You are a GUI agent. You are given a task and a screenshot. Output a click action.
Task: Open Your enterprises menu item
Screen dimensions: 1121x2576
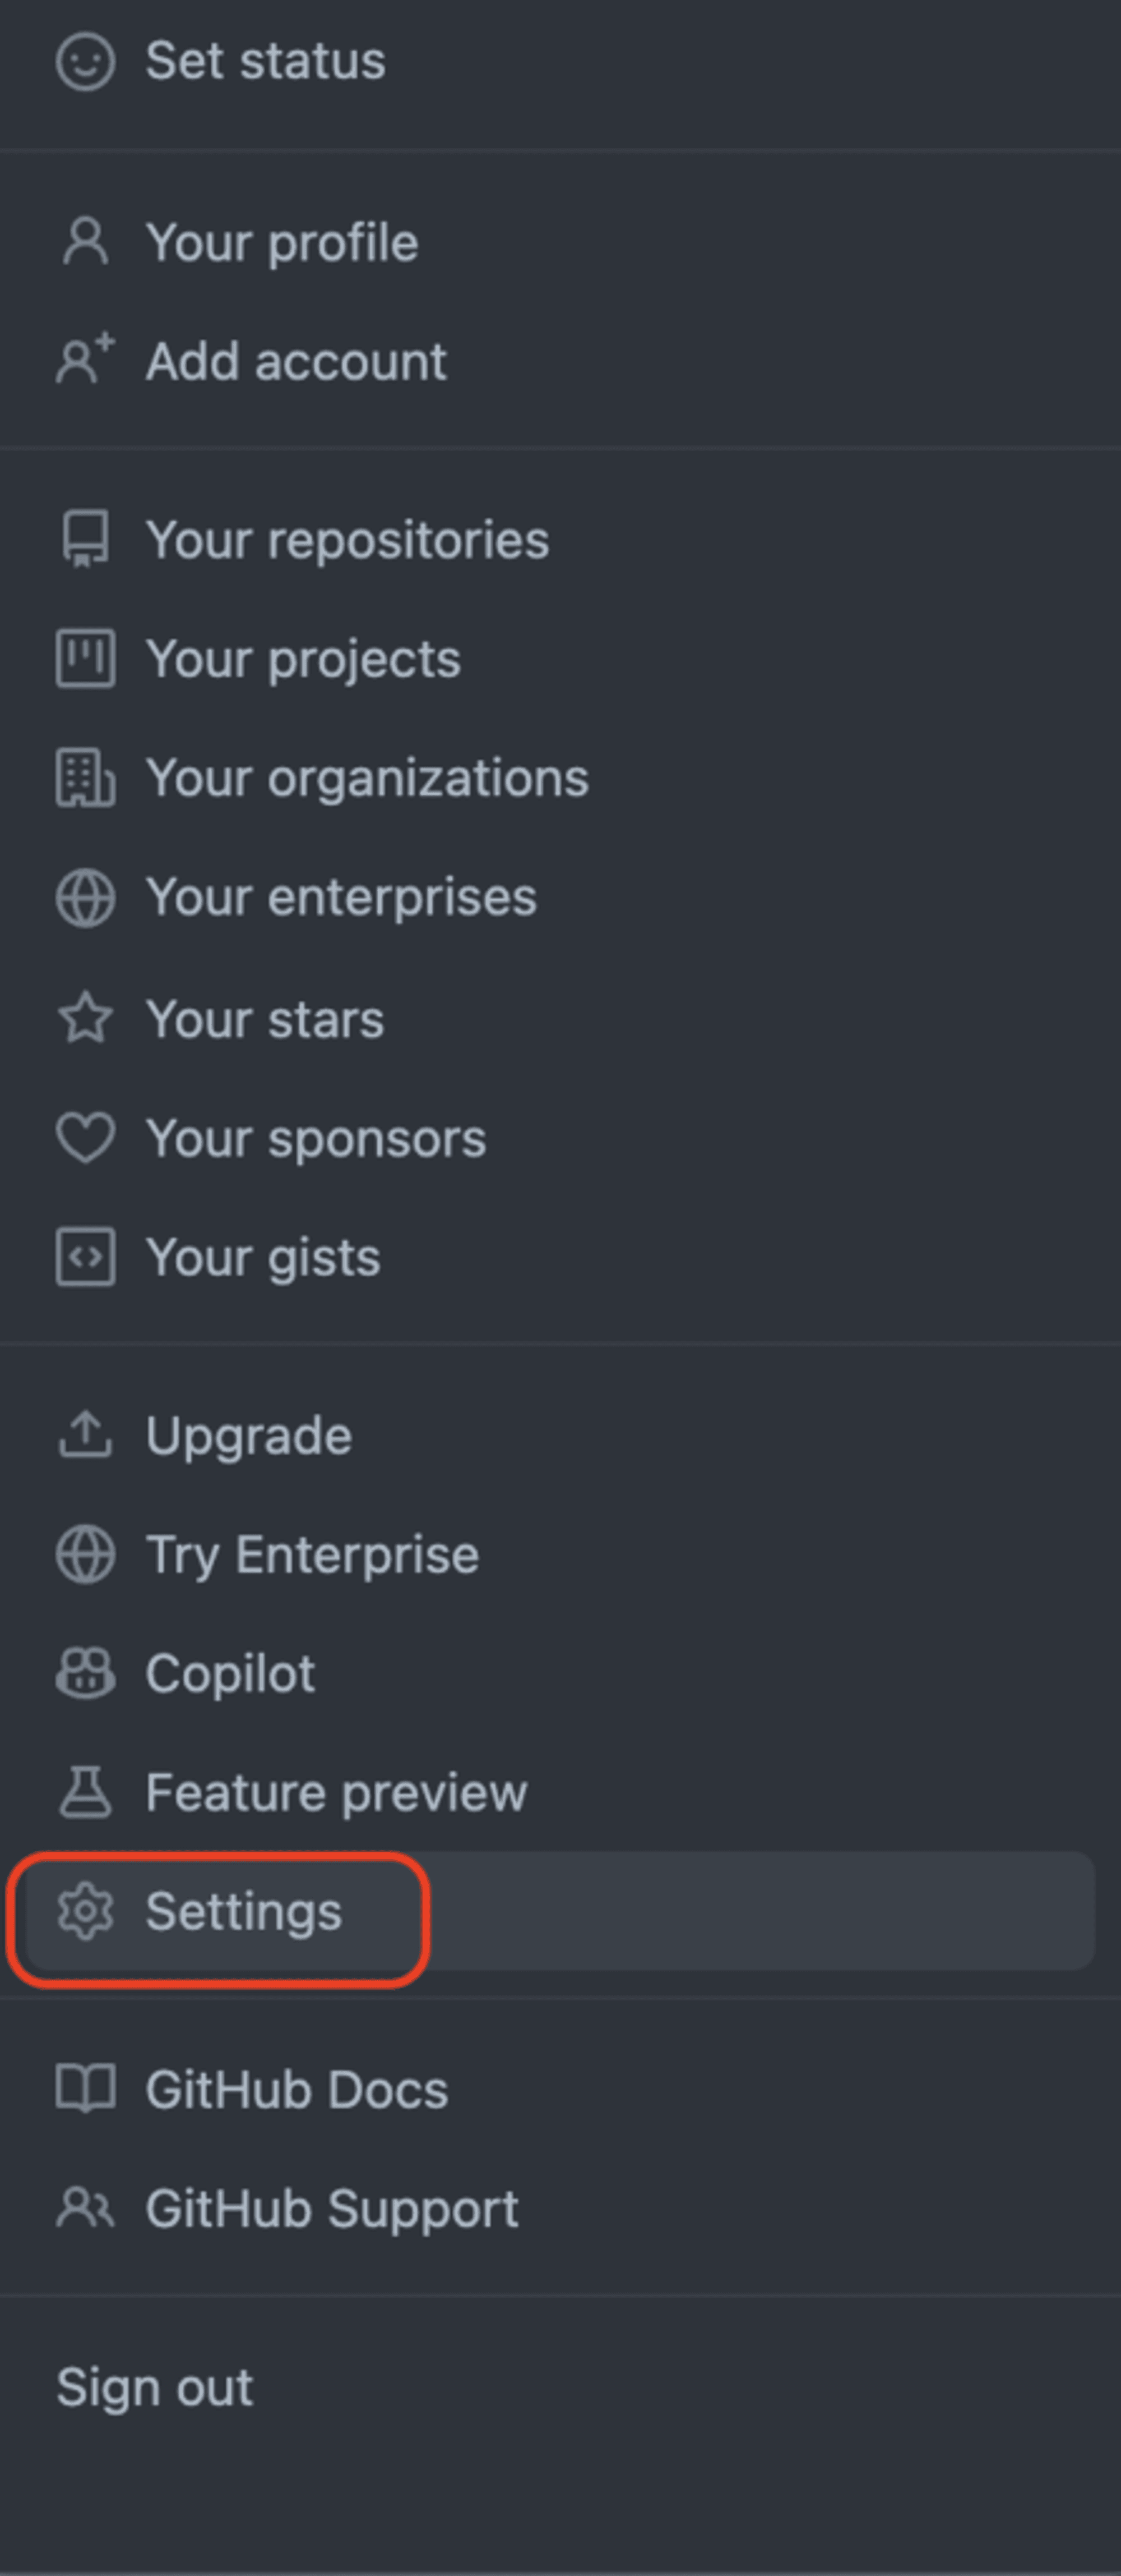click(x=559, y=897)
